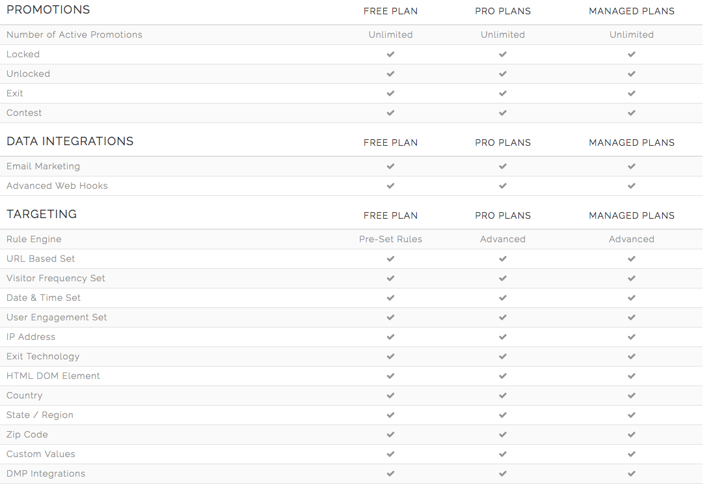Click the Targeting section heading
The width and height of the screenshot is (711, 489).
[42, 214]
